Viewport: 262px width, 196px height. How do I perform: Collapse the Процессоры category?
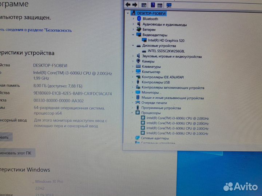132,113
